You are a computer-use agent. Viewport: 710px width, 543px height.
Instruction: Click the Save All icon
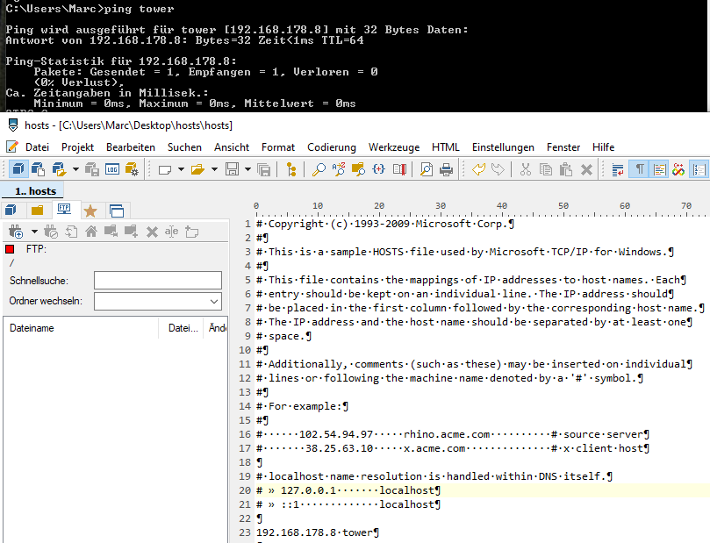(x=263, y=169)
